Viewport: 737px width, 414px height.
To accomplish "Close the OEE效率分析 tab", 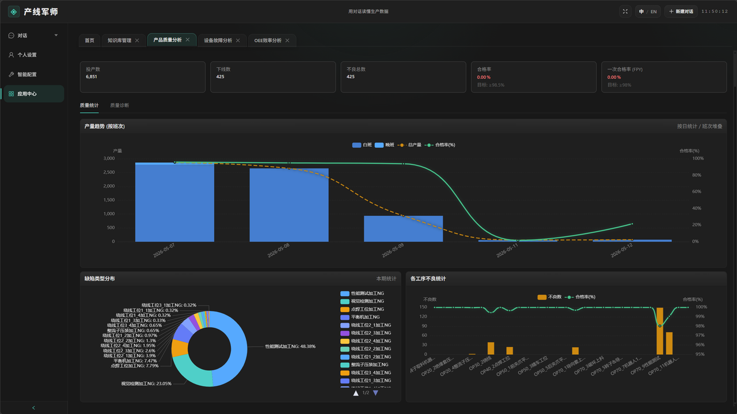I will click(287, 40).
